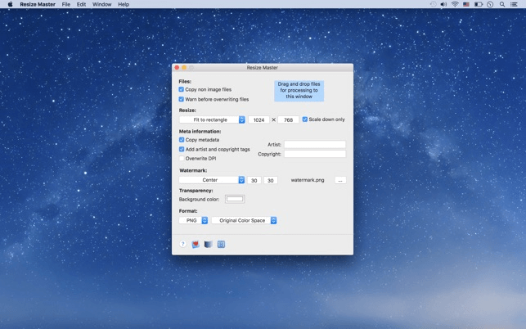Enable the Overwrite DPI checkbox

pos(182,159)
